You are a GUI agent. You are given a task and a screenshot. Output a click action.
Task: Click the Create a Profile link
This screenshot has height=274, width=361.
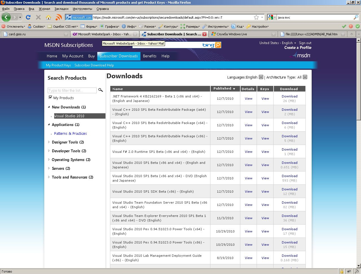[x=298, y=47]
